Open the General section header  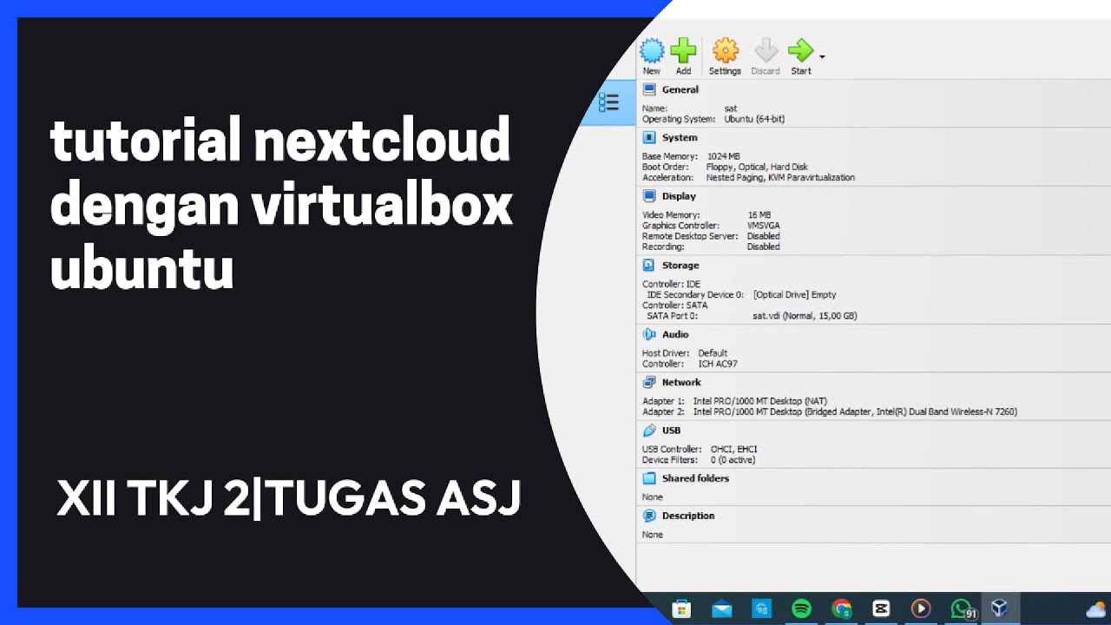pyautogui.click(x=680, y=89)
